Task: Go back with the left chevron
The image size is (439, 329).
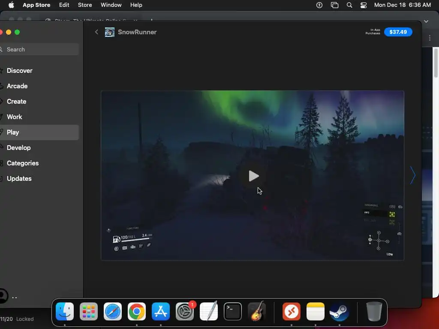Action: [x=96, y=32]
